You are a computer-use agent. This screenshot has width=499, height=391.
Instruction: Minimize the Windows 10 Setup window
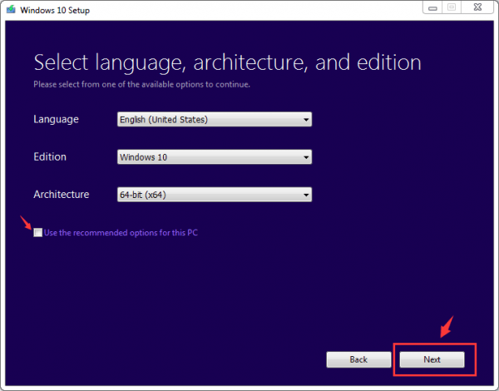432,7
